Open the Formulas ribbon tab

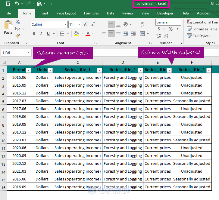pyautogui.click(x=91, y=13)
